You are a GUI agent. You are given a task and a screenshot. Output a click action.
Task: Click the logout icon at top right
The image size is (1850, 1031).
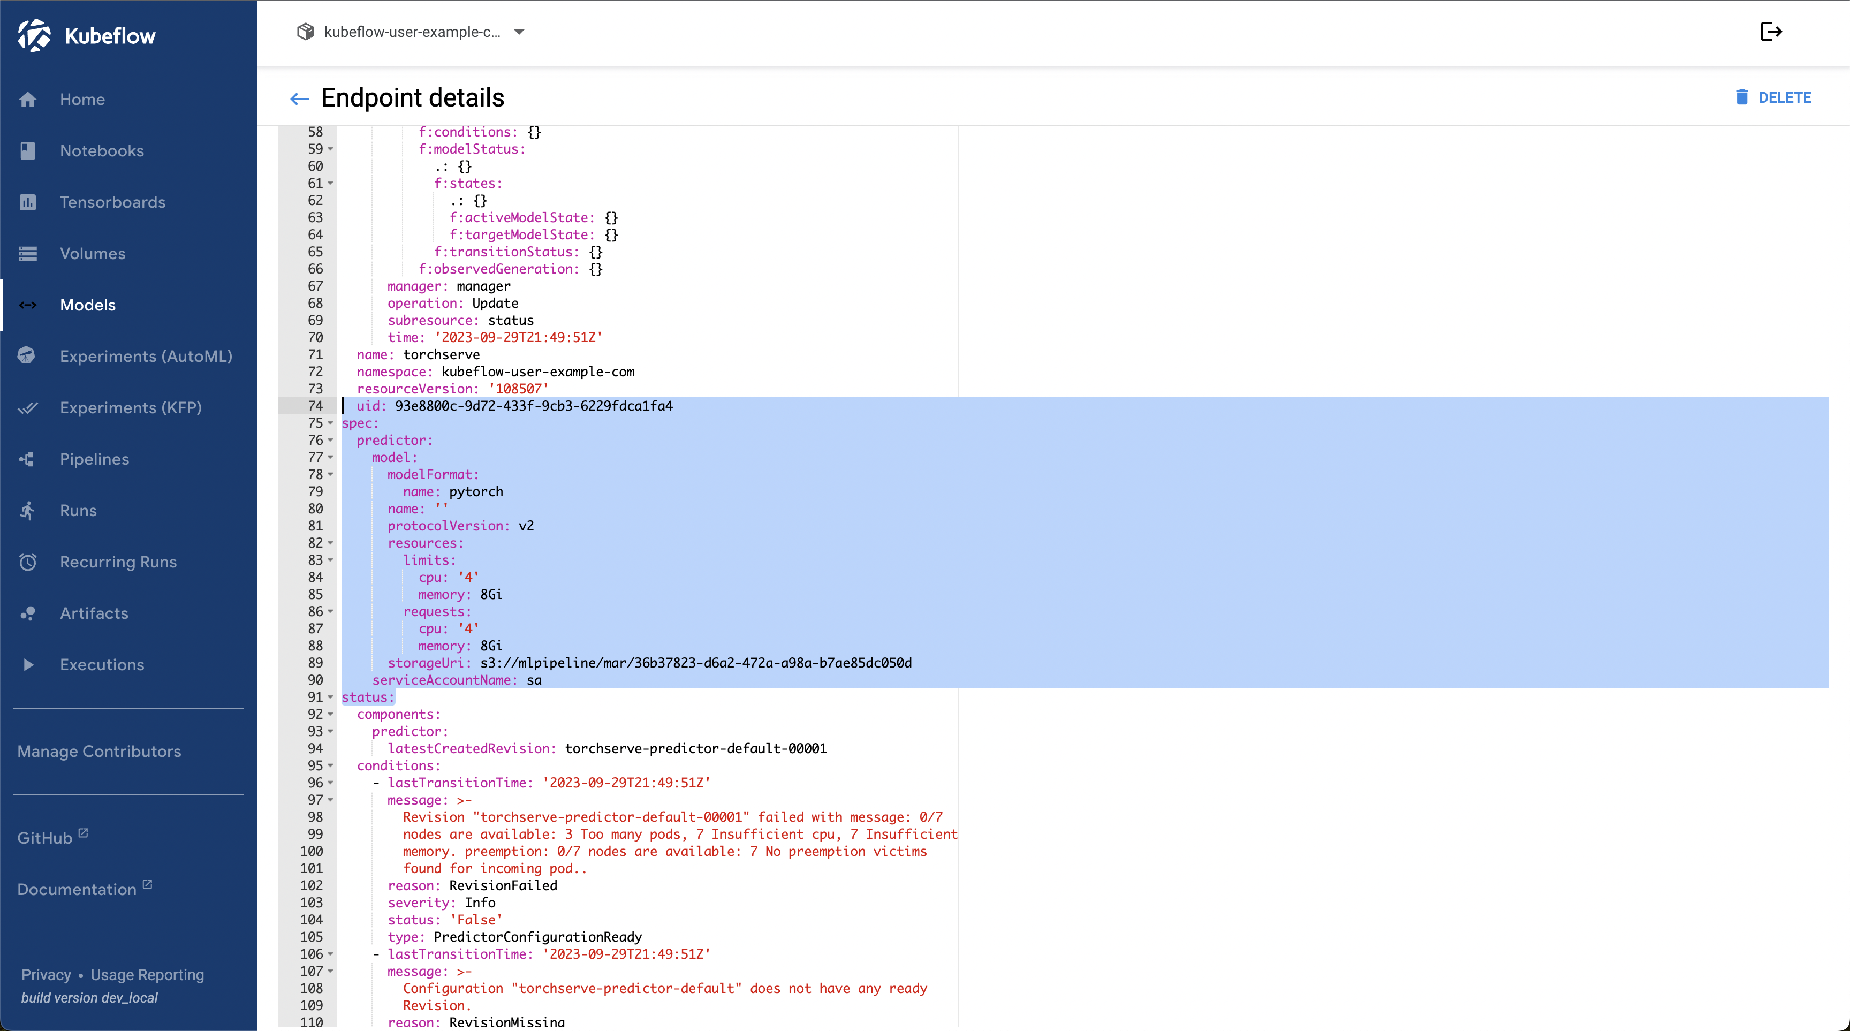coord(1771,32)
